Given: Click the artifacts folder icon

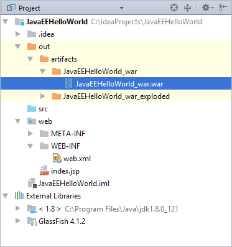Looking at the screenshot, I should coord(44,59).
